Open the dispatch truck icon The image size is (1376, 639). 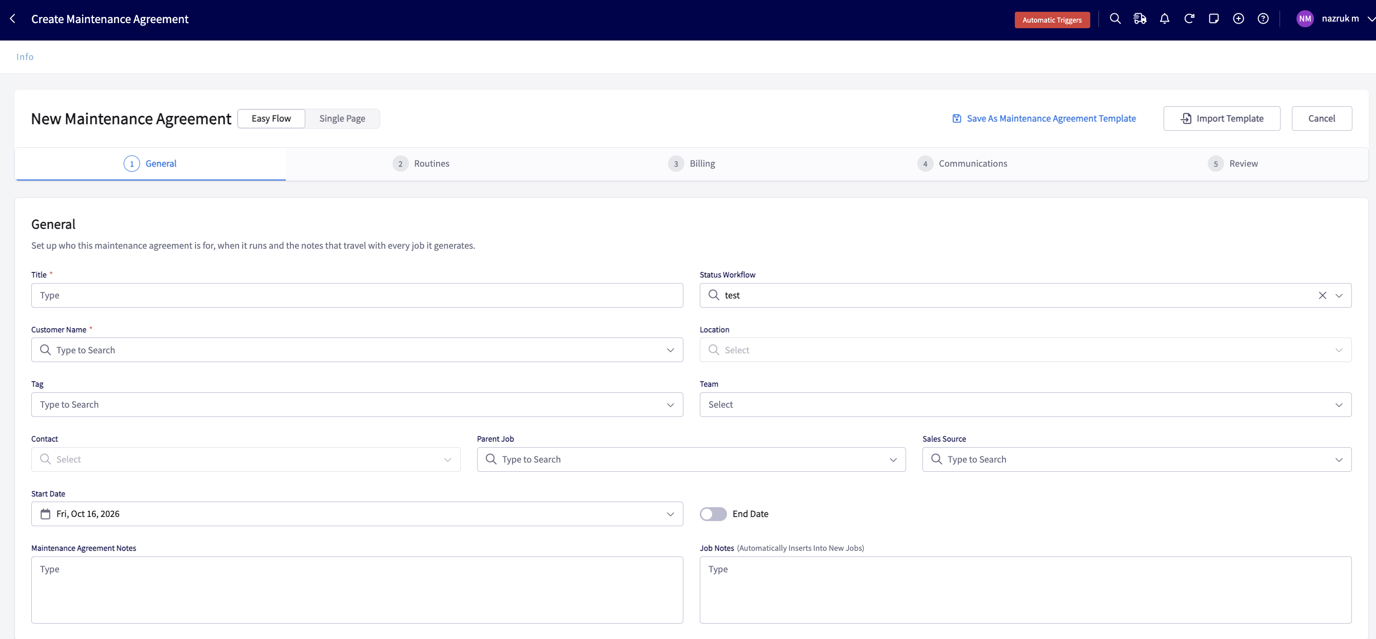point(1139,18)
